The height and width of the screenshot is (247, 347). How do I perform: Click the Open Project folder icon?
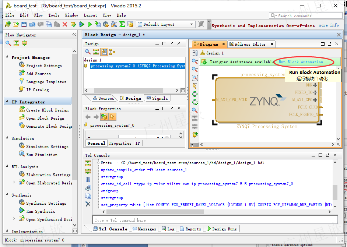coord(16,24)
